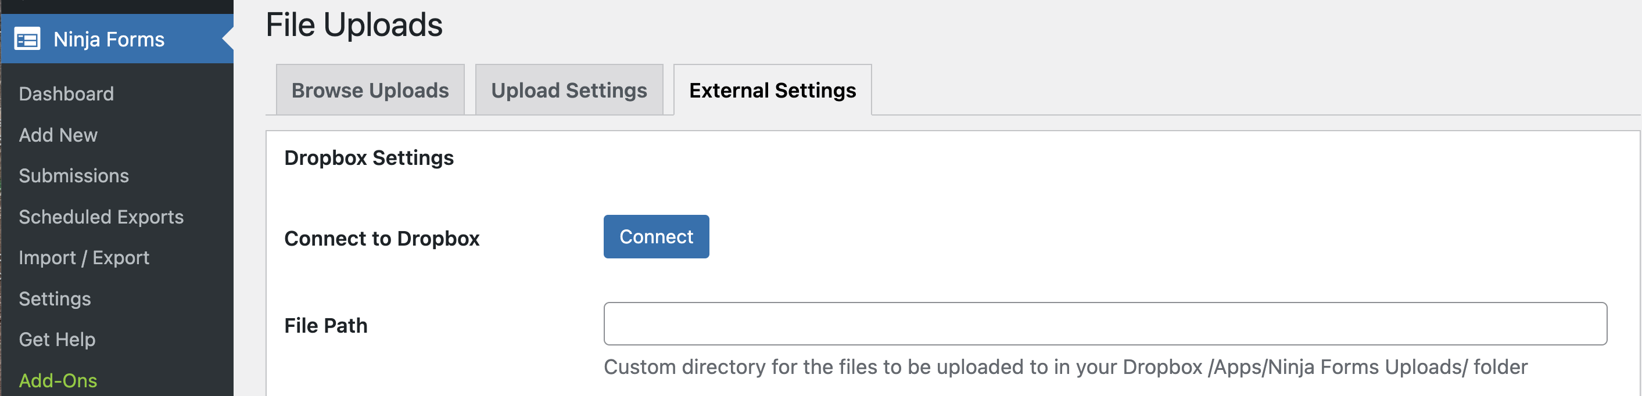Select Get Help in the sidebar

click(x=57, y=339)
